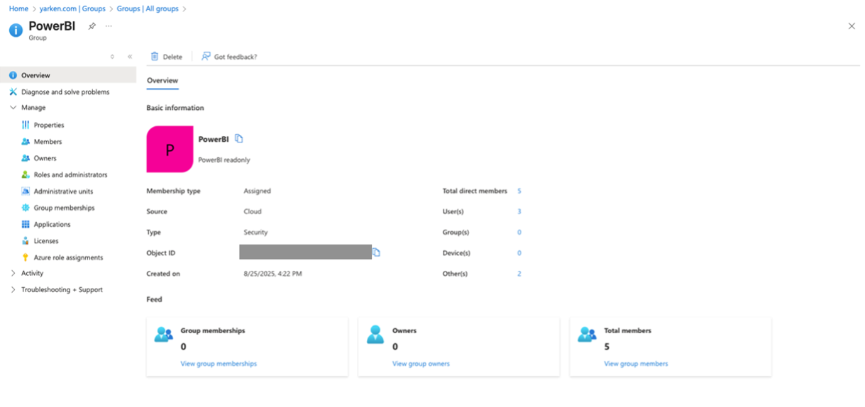
Task: Click the Got feedback? button
Action: 229,57
